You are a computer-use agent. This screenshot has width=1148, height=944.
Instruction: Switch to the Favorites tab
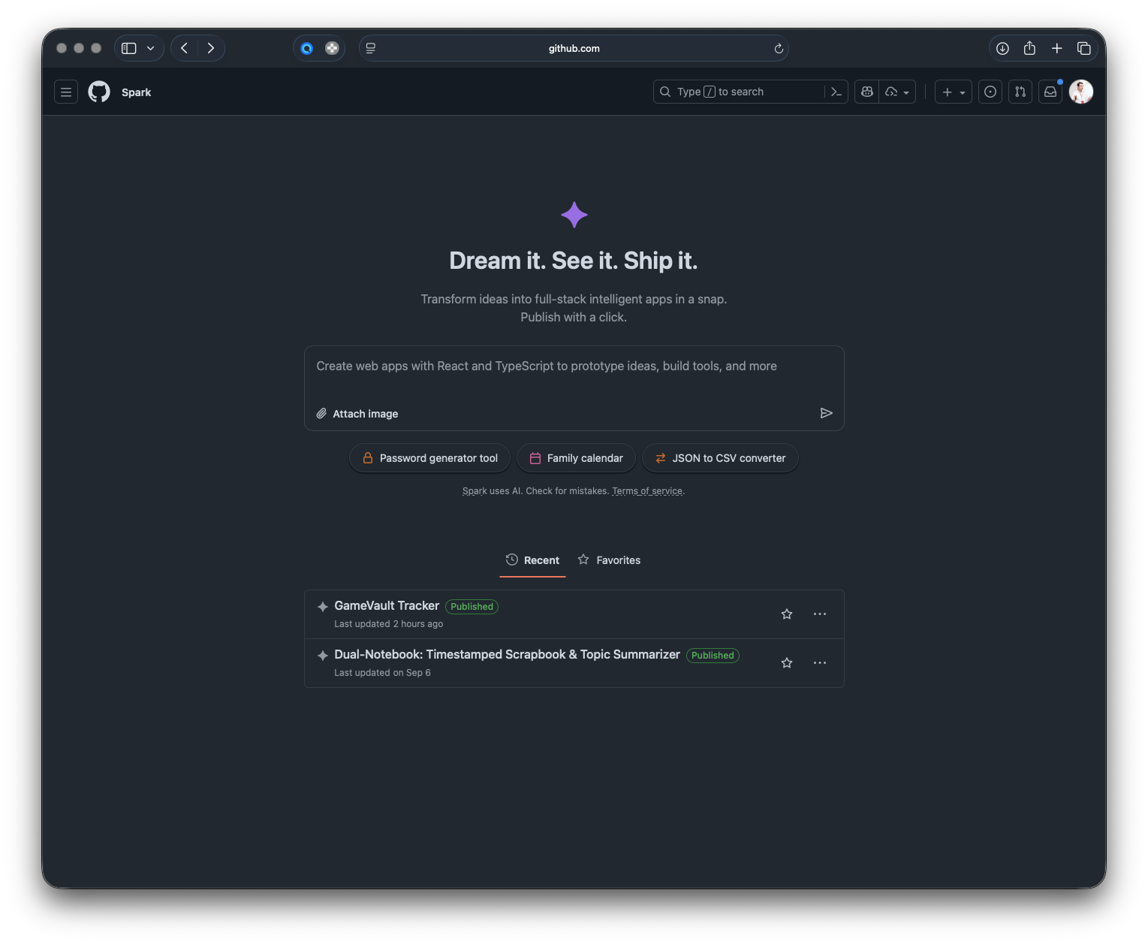tap(609, 560)
